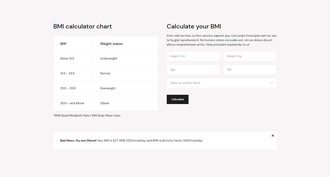The height and width of the screenshot is (177, 330).
Task: Dismiss the obese result notification with X
Action: pos(273,135)
